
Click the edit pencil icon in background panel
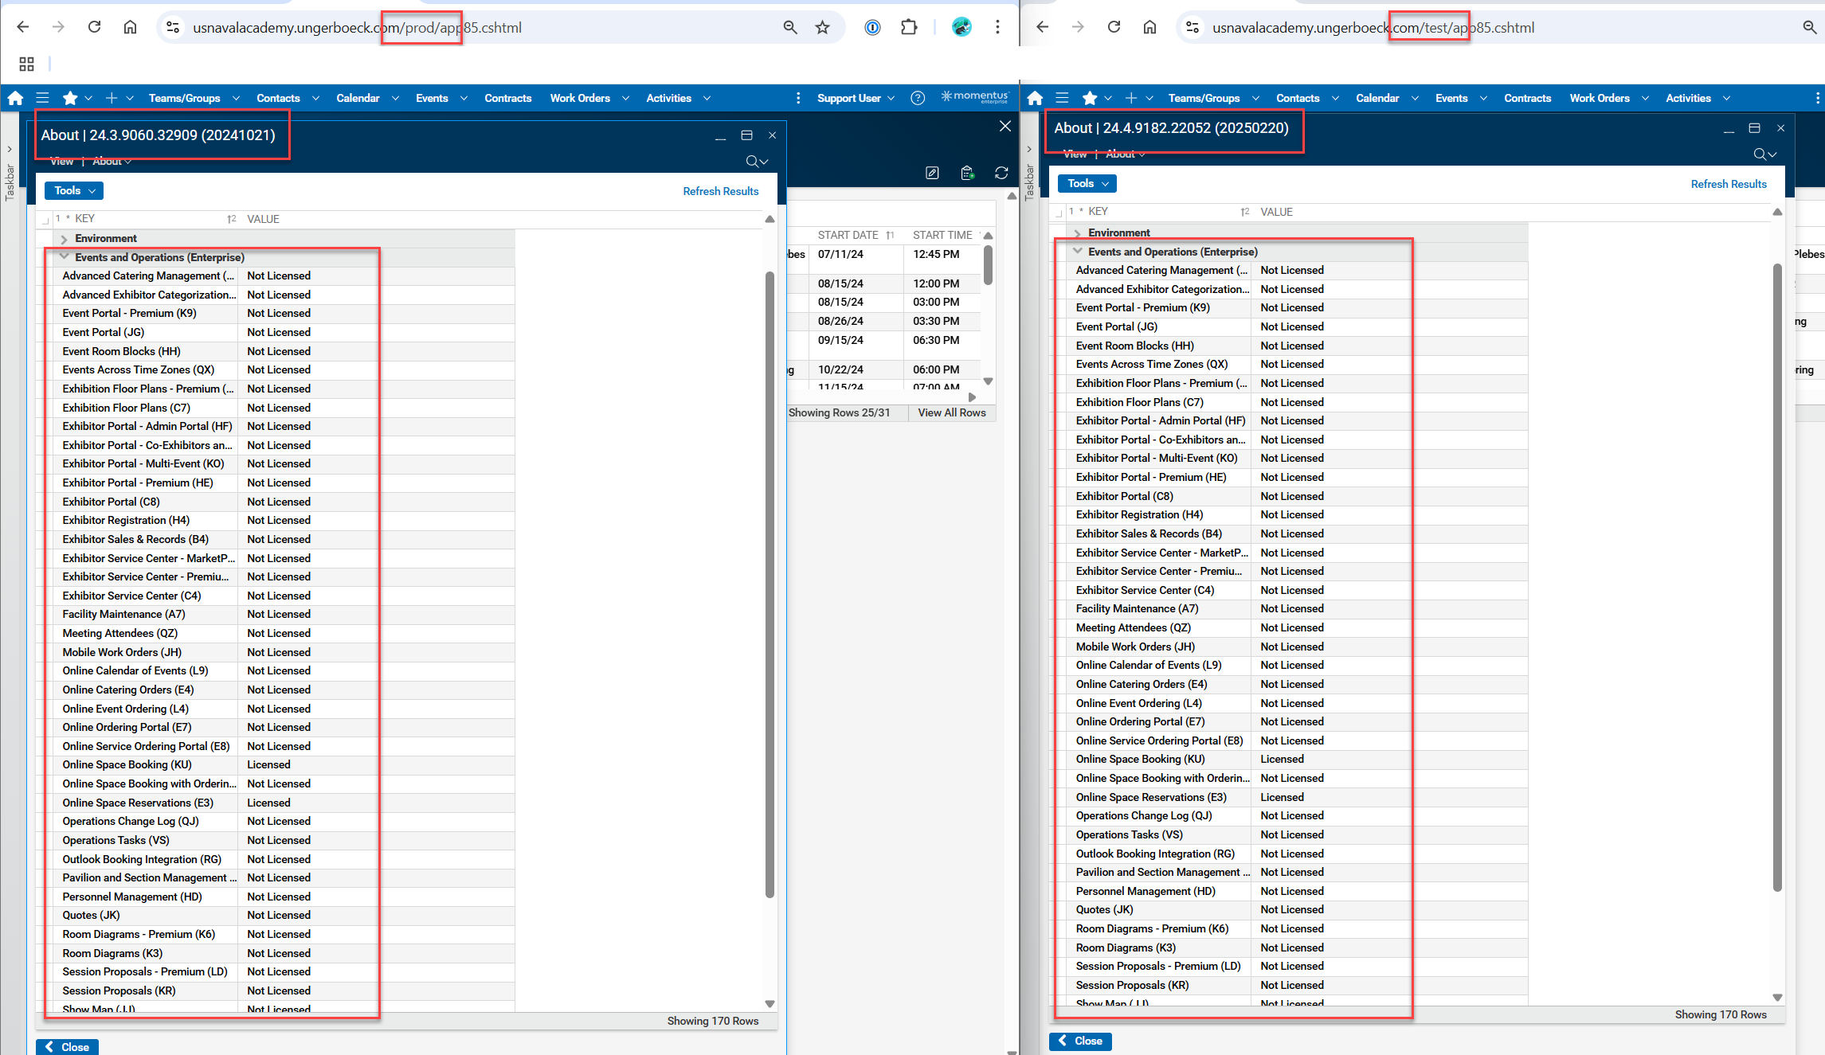point(932,173)
